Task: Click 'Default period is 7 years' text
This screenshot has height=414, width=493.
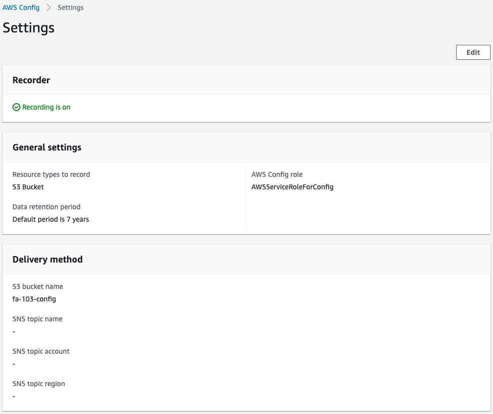Action: (x=51, y=219)
